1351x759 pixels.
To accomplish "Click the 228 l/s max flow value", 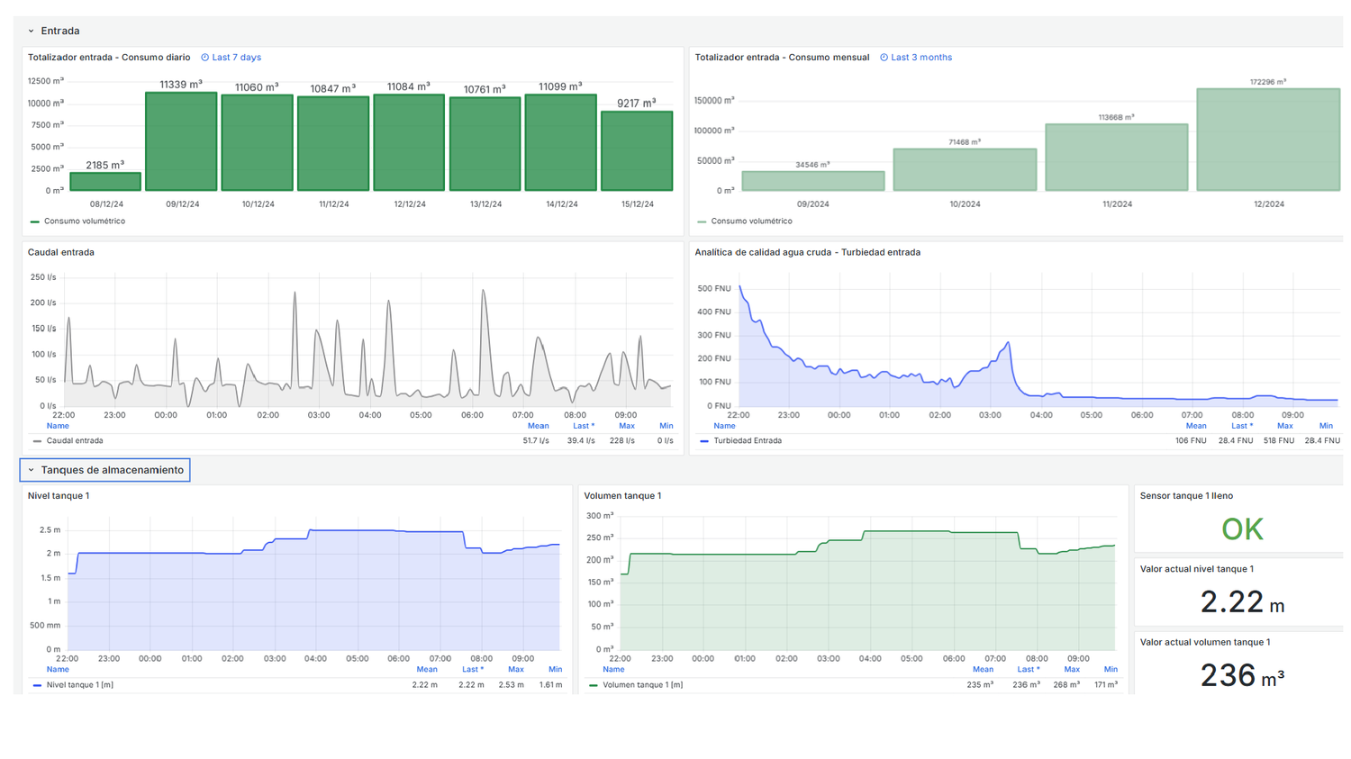I will tap(622, 441).
